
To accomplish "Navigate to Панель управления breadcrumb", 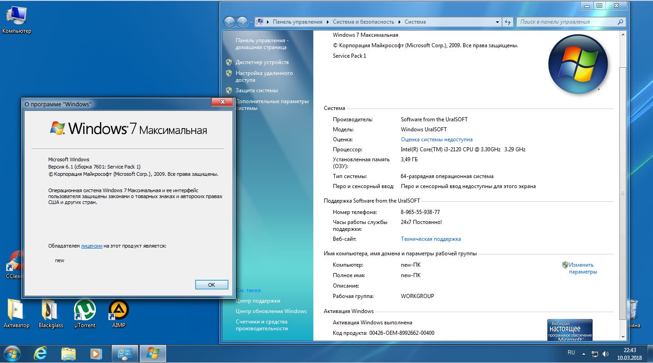I will pos(297,22).
